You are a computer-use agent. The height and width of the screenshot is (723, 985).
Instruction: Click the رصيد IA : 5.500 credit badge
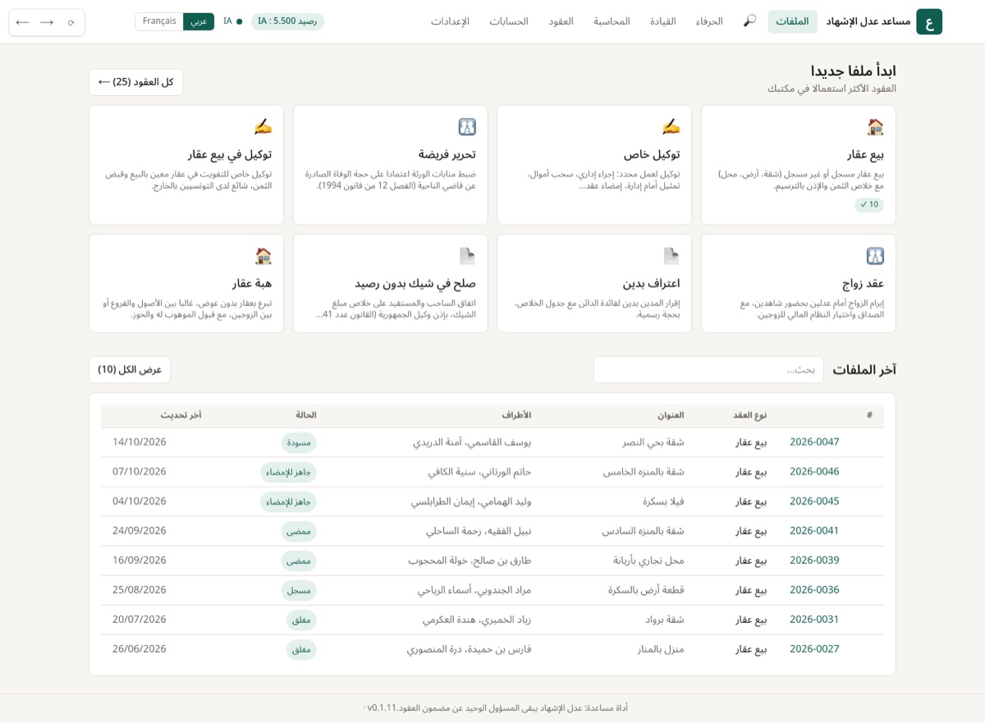pos(287,21)
